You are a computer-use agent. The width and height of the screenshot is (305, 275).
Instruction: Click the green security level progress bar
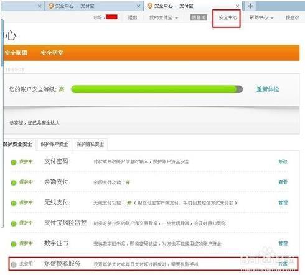click(157, 89)
